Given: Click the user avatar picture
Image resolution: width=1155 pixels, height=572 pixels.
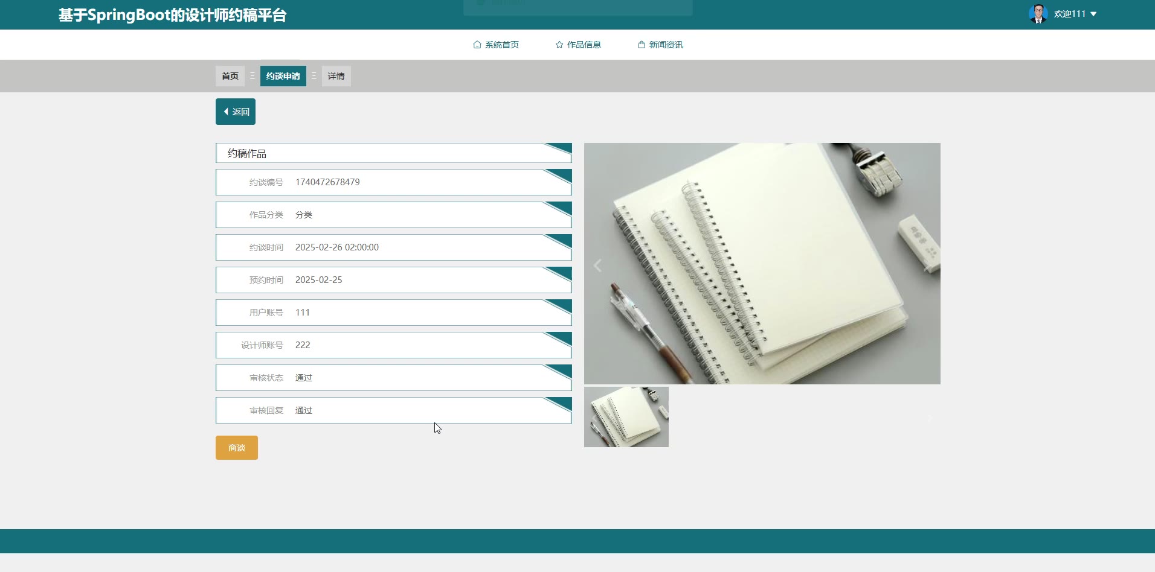Looking at the screenshot, I should pos(1038,14).
